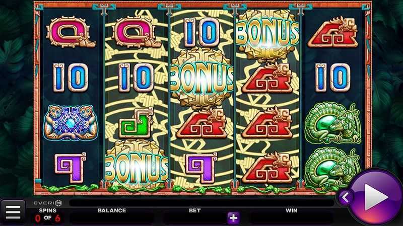This screenshot has height=226, width=403.
Task: Click the upper green iguana symbol on reel five
Action: point(333,123)
